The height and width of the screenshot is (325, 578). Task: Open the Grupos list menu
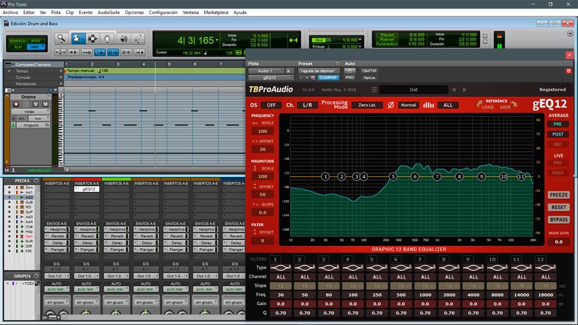[x=36, y=276]
